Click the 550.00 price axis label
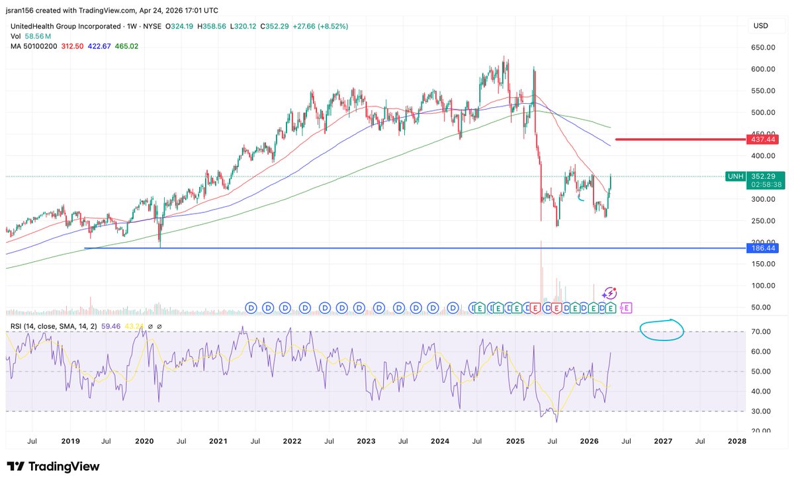 (x=763, y=91)
